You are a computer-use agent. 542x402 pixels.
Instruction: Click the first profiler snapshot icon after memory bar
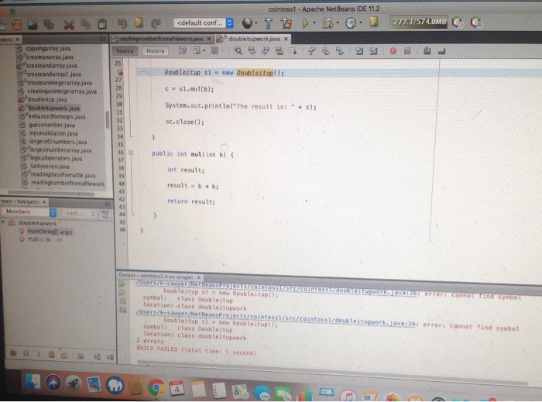458,22
